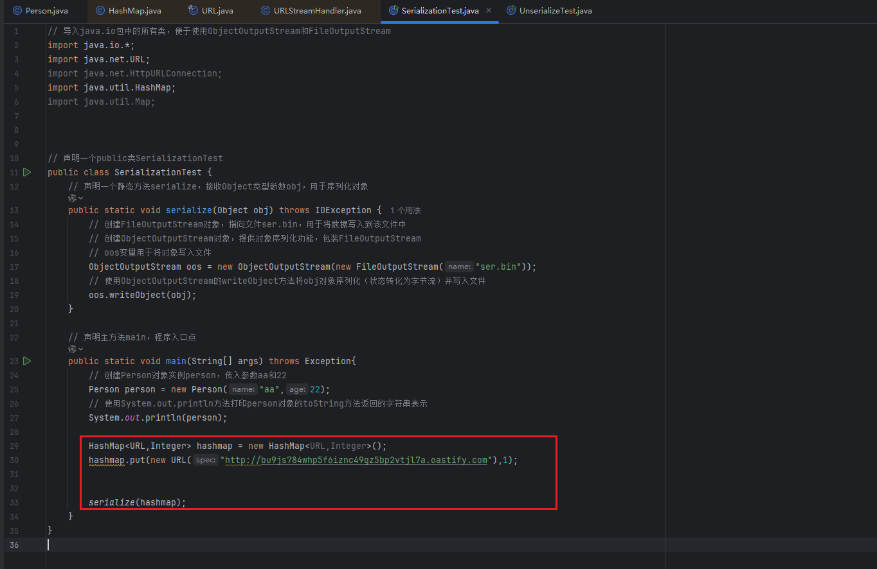
Task: Open the UnserializeTest.java tab
Action: [x=555, y=11]
